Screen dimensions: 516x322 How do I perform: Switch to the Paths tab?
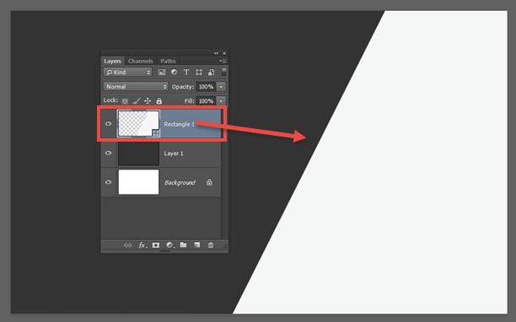click(168, 61)
